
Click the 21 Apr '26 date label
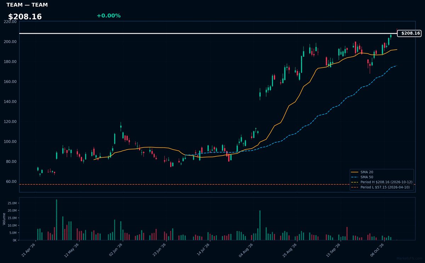pyautogui.click(x=29, y=250)
